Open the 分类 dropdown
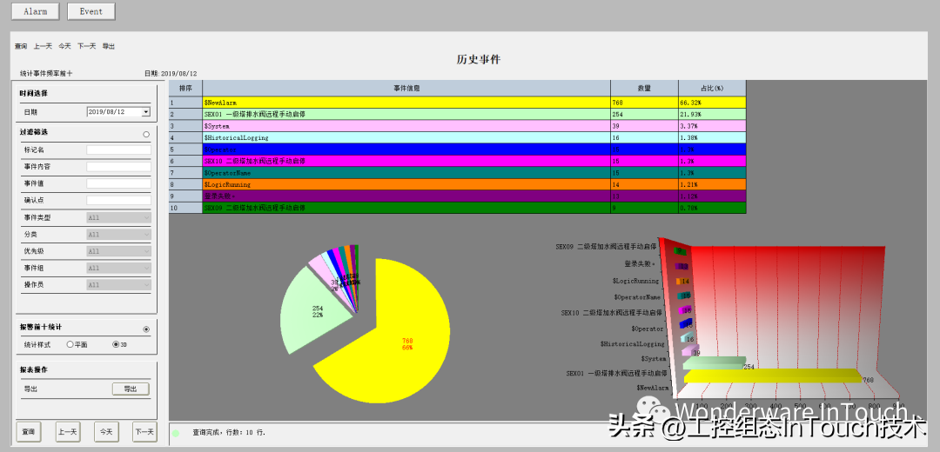 coord(118,235)
